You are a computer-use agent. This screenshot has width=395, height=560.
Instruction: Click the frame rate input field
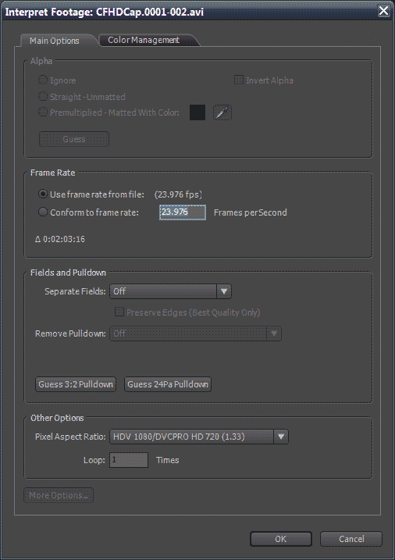click(183, 212)
